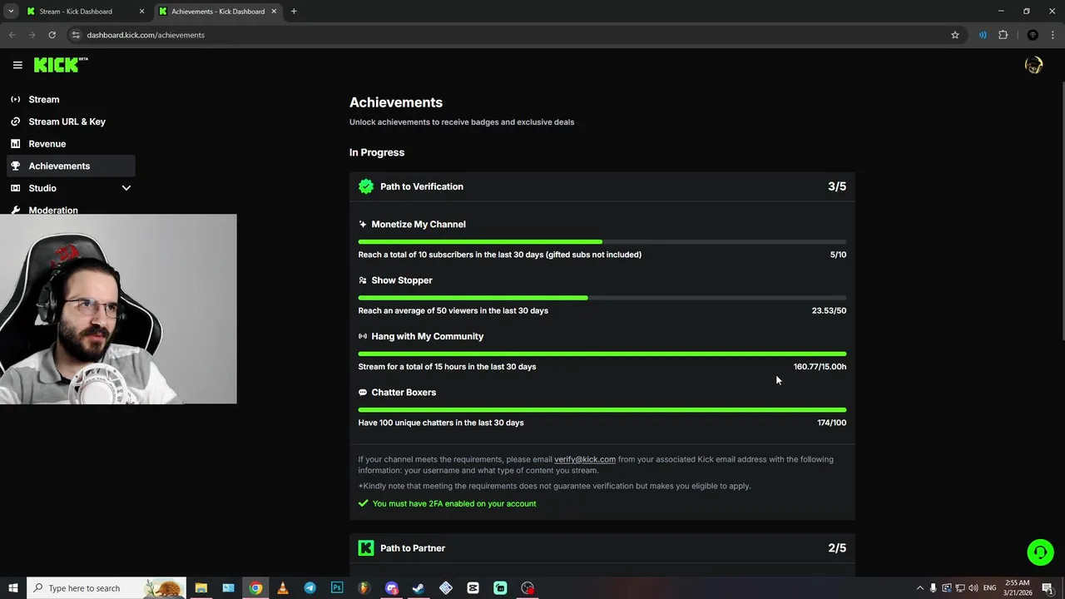Screen dimensions: 1065x599
Task: Open the ENG language selector
Action: pos(990,588)
